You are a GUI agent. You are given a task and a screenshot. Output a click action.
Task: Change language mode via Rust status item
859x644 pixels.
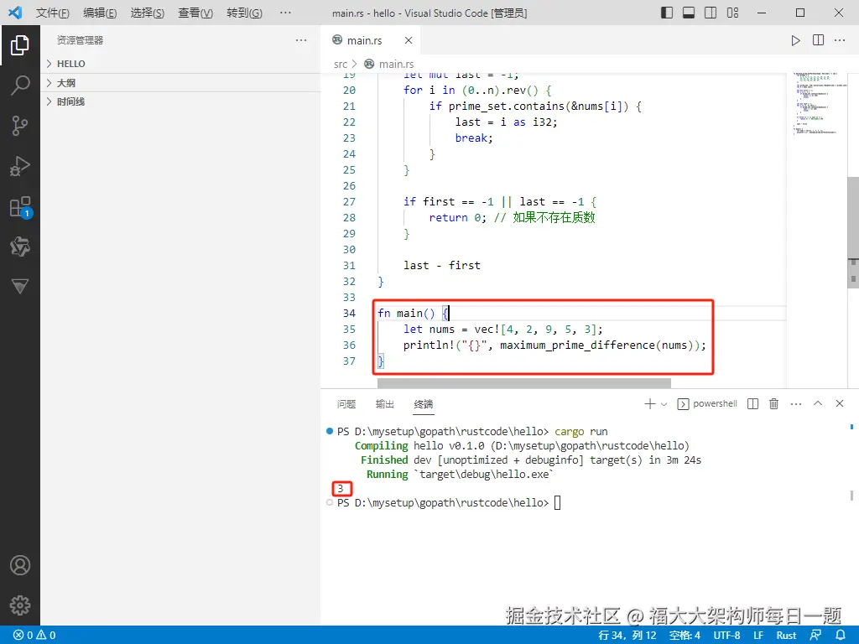[786, 636]
